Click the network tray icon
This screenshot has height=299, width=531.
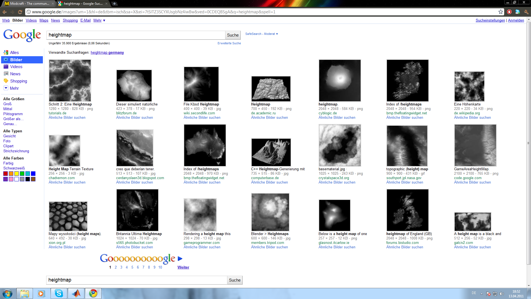click(x=495, y=294)
